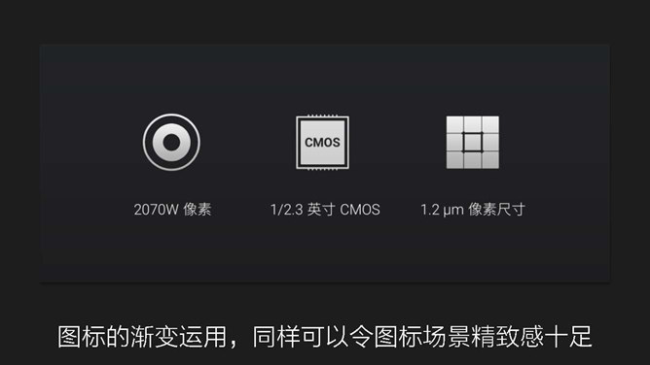The image size is (650, 365).
Task: Click the 英寸 characters in the middle label
Action: 321,209
